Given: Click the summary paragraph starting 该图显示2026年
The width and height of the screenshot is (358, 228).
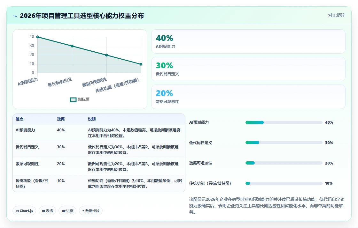Looking at the screenshot, I should coord(267,206).
